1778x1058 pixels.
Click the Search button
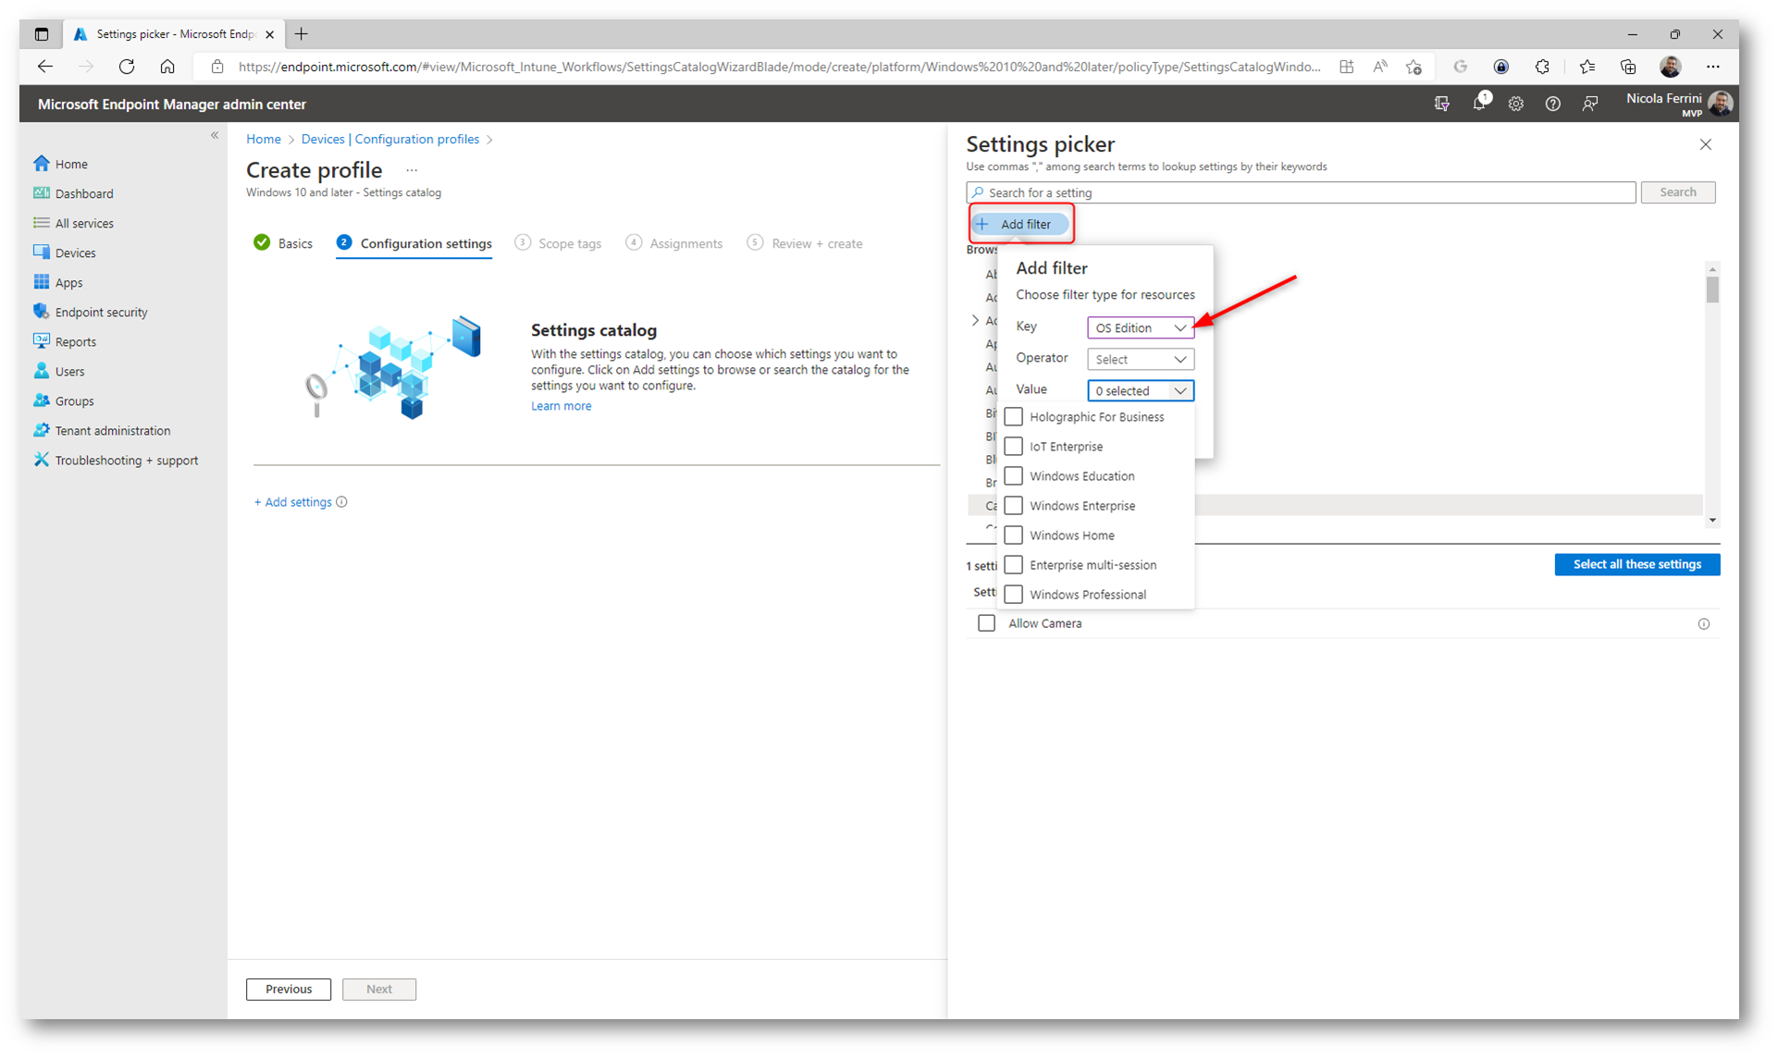tap(1677, 192)
